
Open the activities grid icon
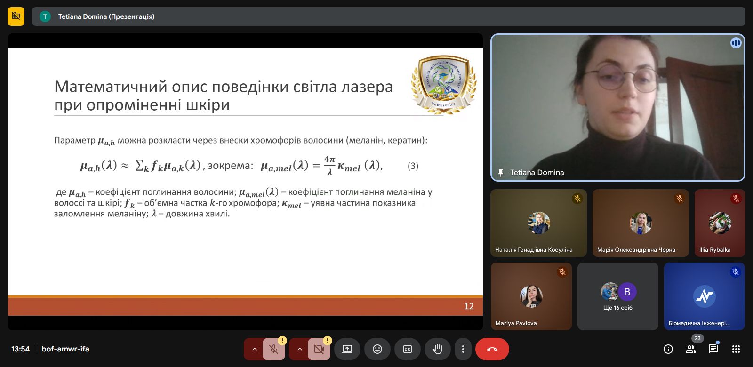[736, 349]
